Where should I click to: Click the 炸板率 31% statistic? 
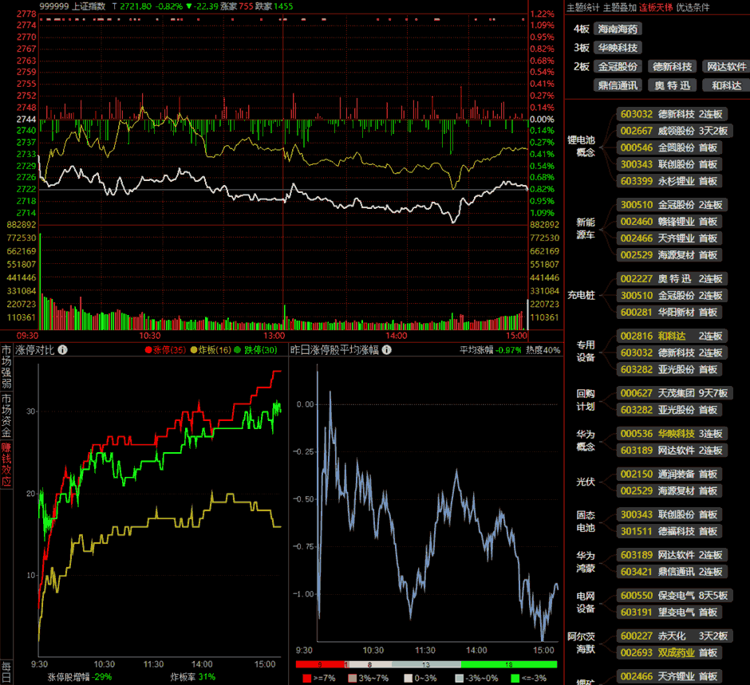pos(193,677)
